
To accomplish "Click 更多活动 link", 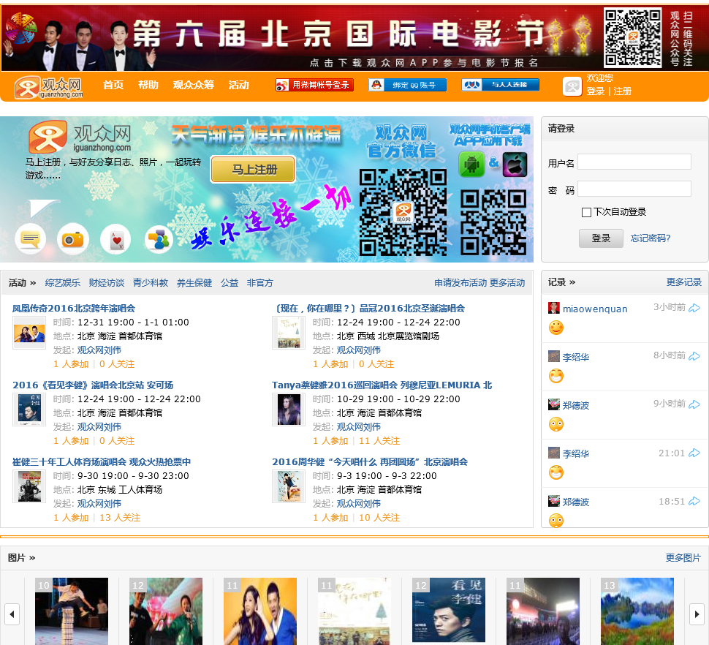I will point(507,283).
